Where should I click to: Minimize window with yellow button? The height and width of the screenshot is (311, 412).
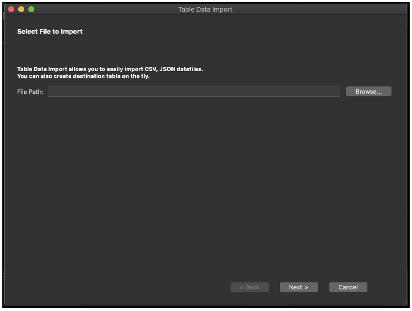pyautogui.click(x=21, y=9)
